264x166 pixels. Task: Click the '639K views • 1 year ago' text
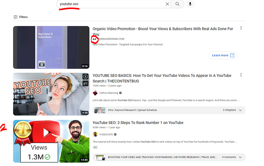(x=106, y=127)
